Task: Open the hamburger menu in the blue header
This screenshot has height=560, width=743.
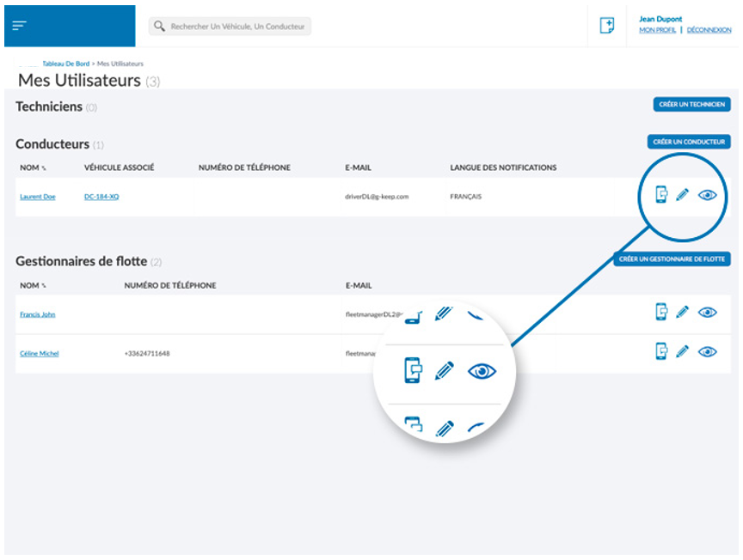Action: pos(20,26)
